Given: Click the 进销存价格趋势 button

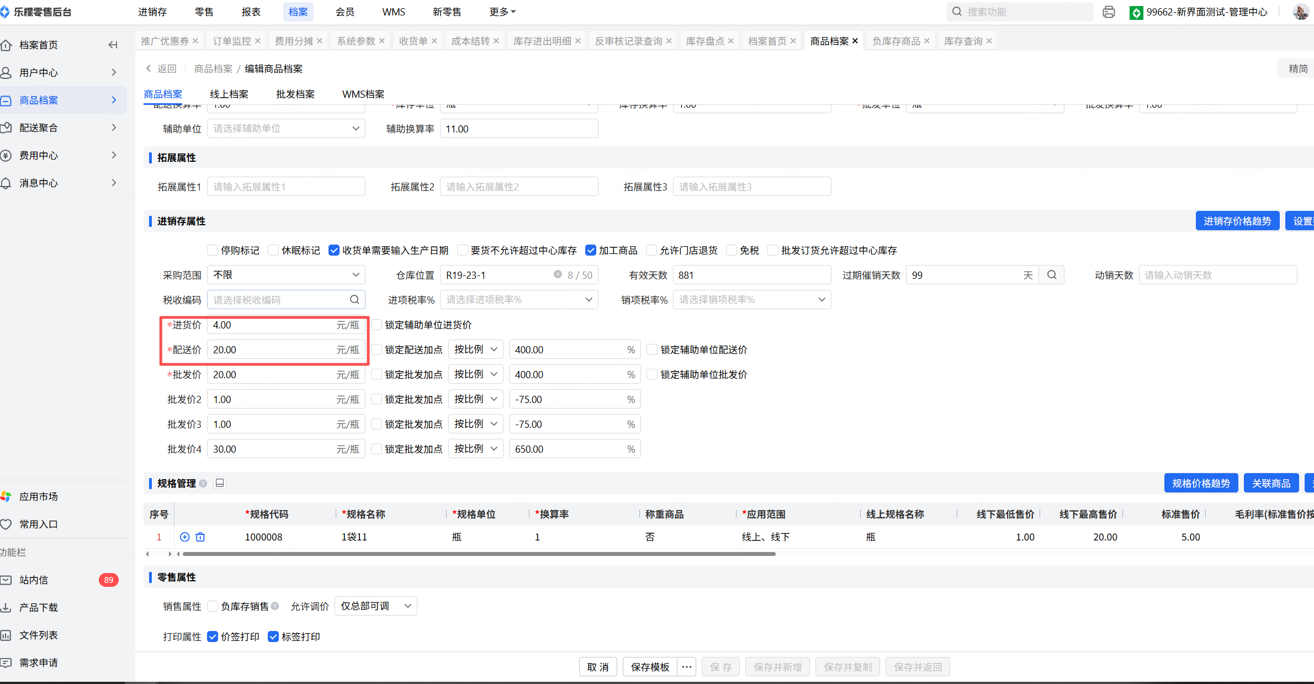Looking at the screenshot, I should click(1237, 221).
